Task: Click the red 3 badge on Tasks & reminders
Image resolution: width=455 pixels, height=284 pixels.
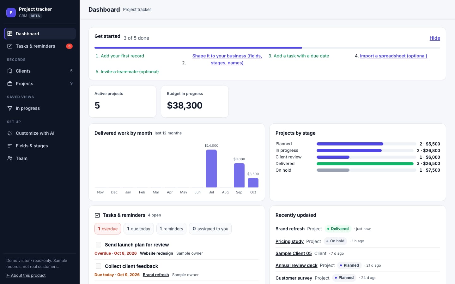Action: click(69, 46)
